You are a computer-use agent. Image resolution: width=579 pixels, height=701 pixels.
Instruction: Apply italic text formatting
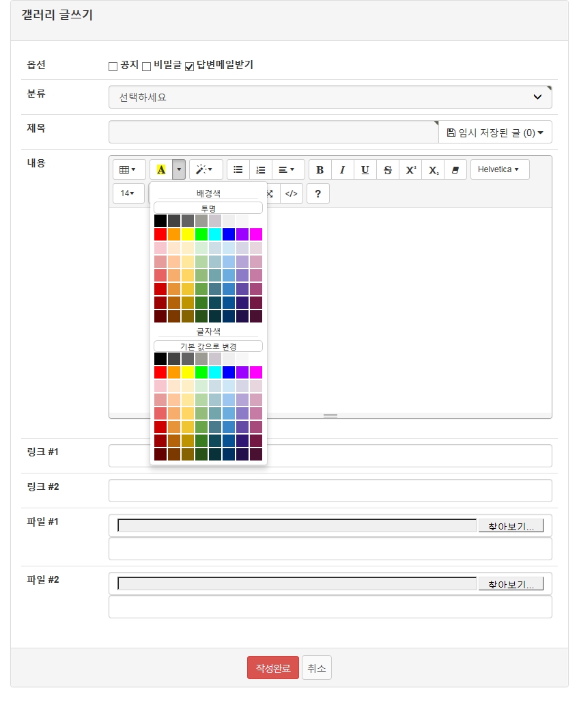click(342, 169)
